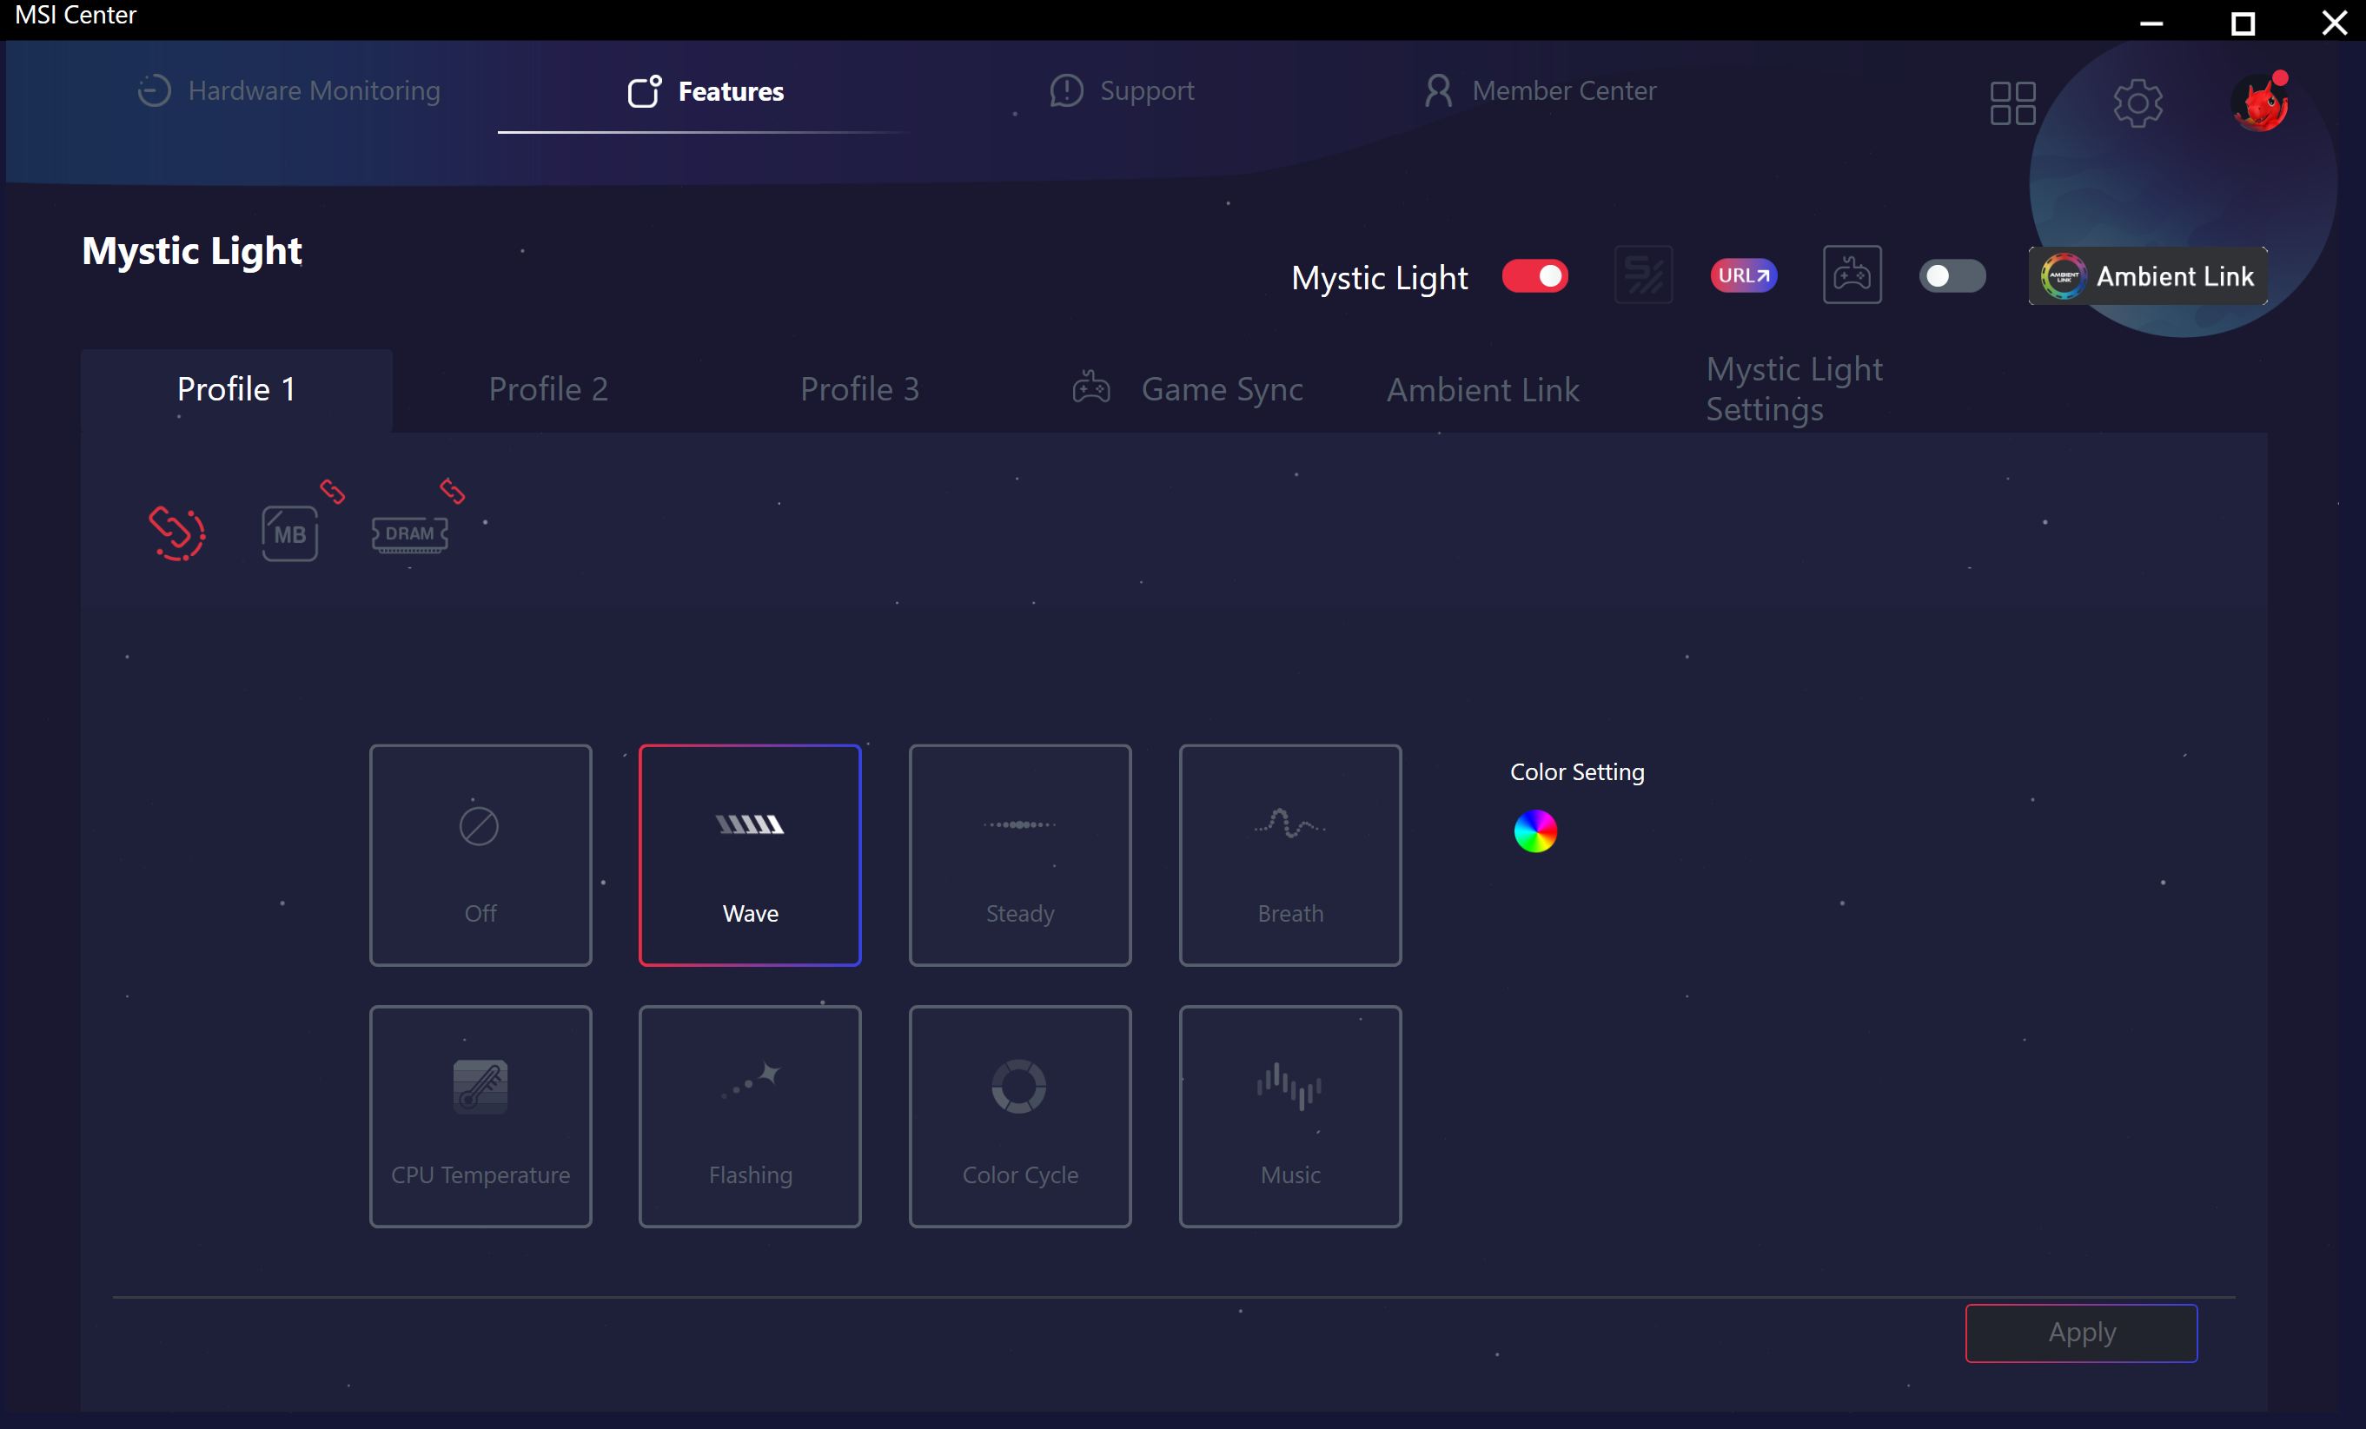
Task: Select the MB motherboard device icon
Action: tap(289, 533)
